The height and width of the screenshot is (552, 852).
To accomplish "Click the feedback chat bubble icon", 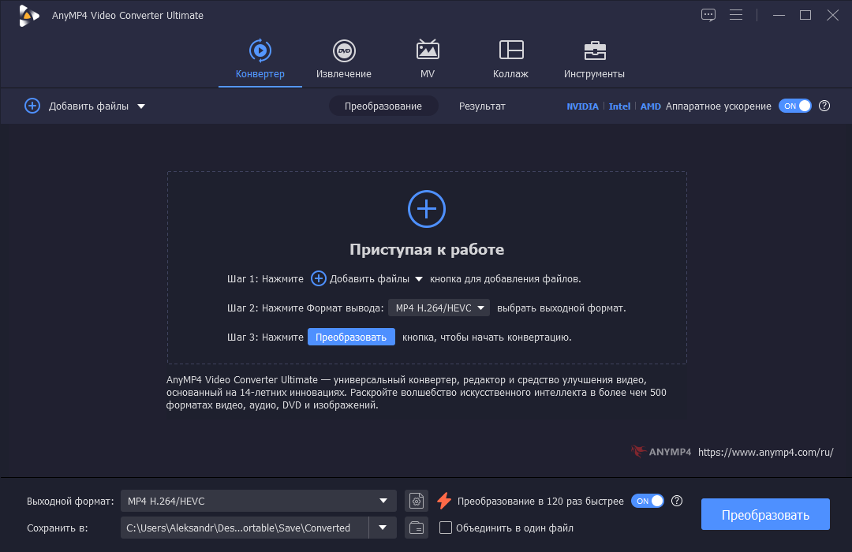I will [x=708, y=15].
